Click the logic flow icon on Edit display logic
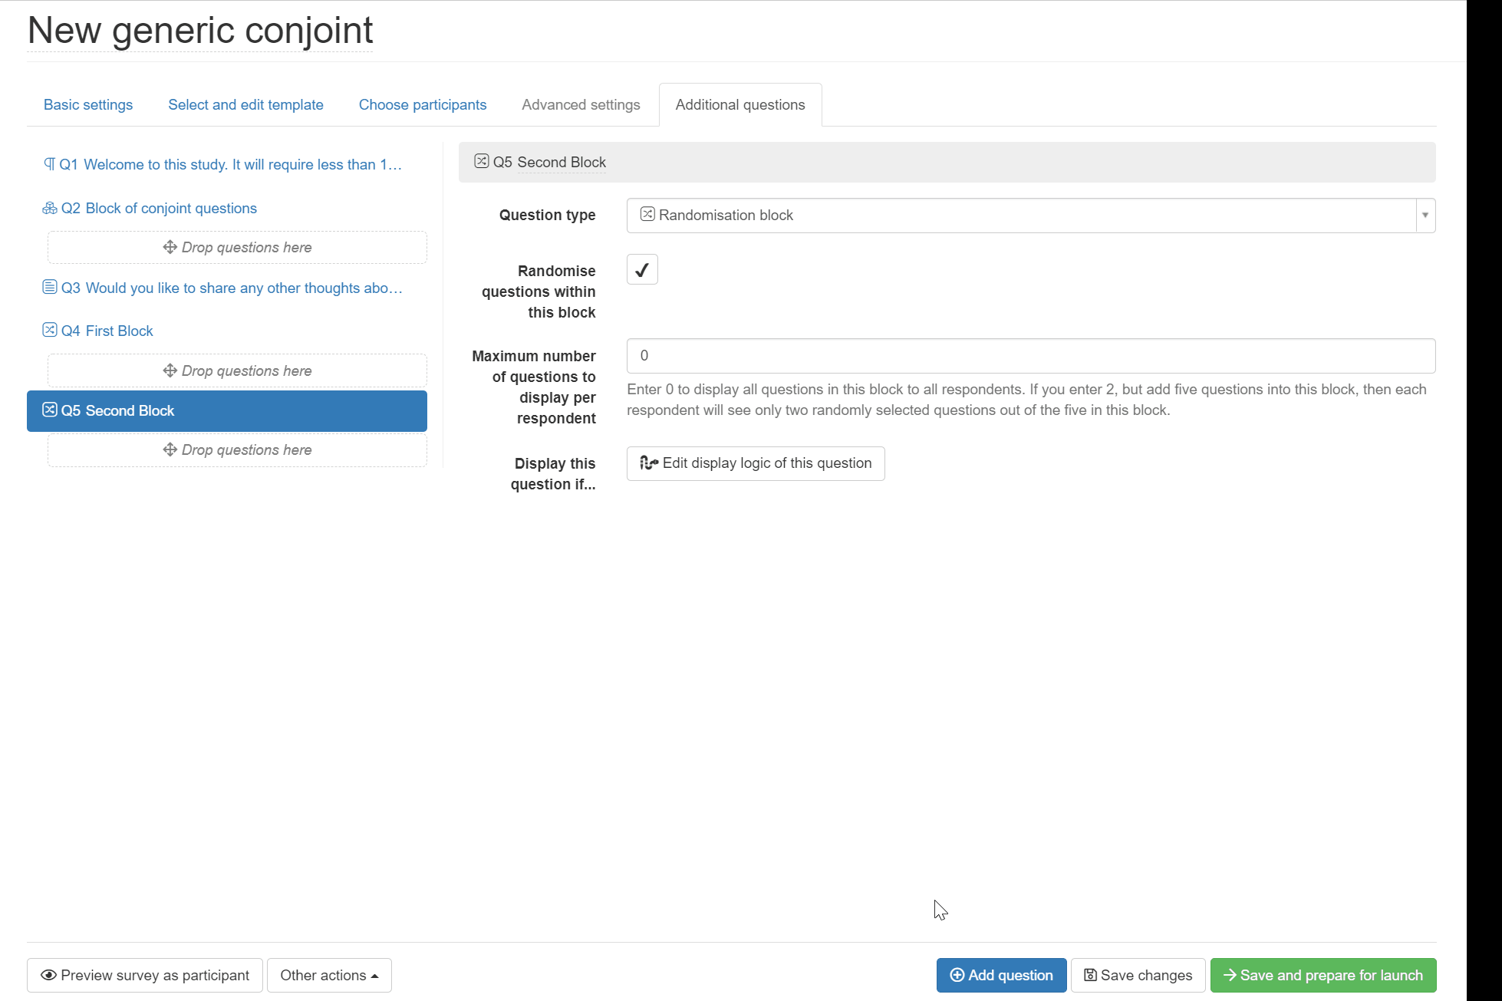 649,463
